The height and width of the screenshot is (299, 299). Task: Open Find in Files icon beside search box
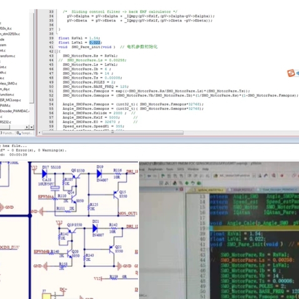click(215, 175)
